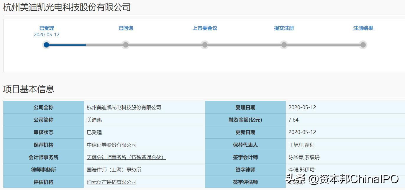Click the 更新日期 header cell
The image size is (405, 190).
tap(245, 132)
